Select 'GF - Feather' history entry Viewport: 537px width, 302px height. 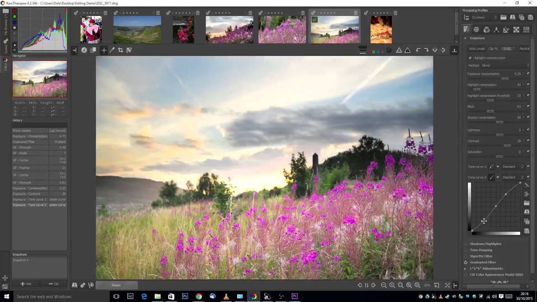(x=39, y=168)
